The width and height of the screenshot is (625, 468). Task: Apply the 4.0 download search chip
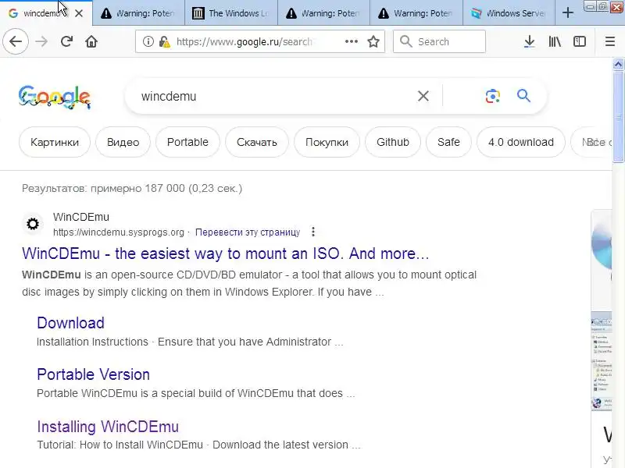point(521,142)
